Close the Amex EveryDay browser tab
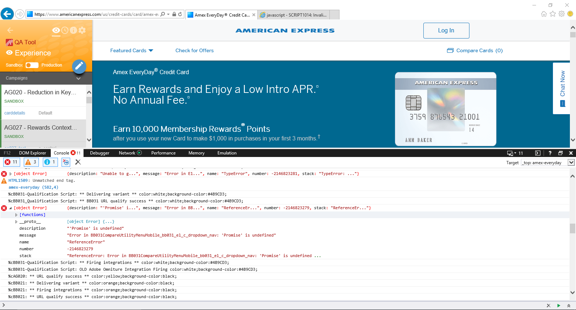 point(254,15)
